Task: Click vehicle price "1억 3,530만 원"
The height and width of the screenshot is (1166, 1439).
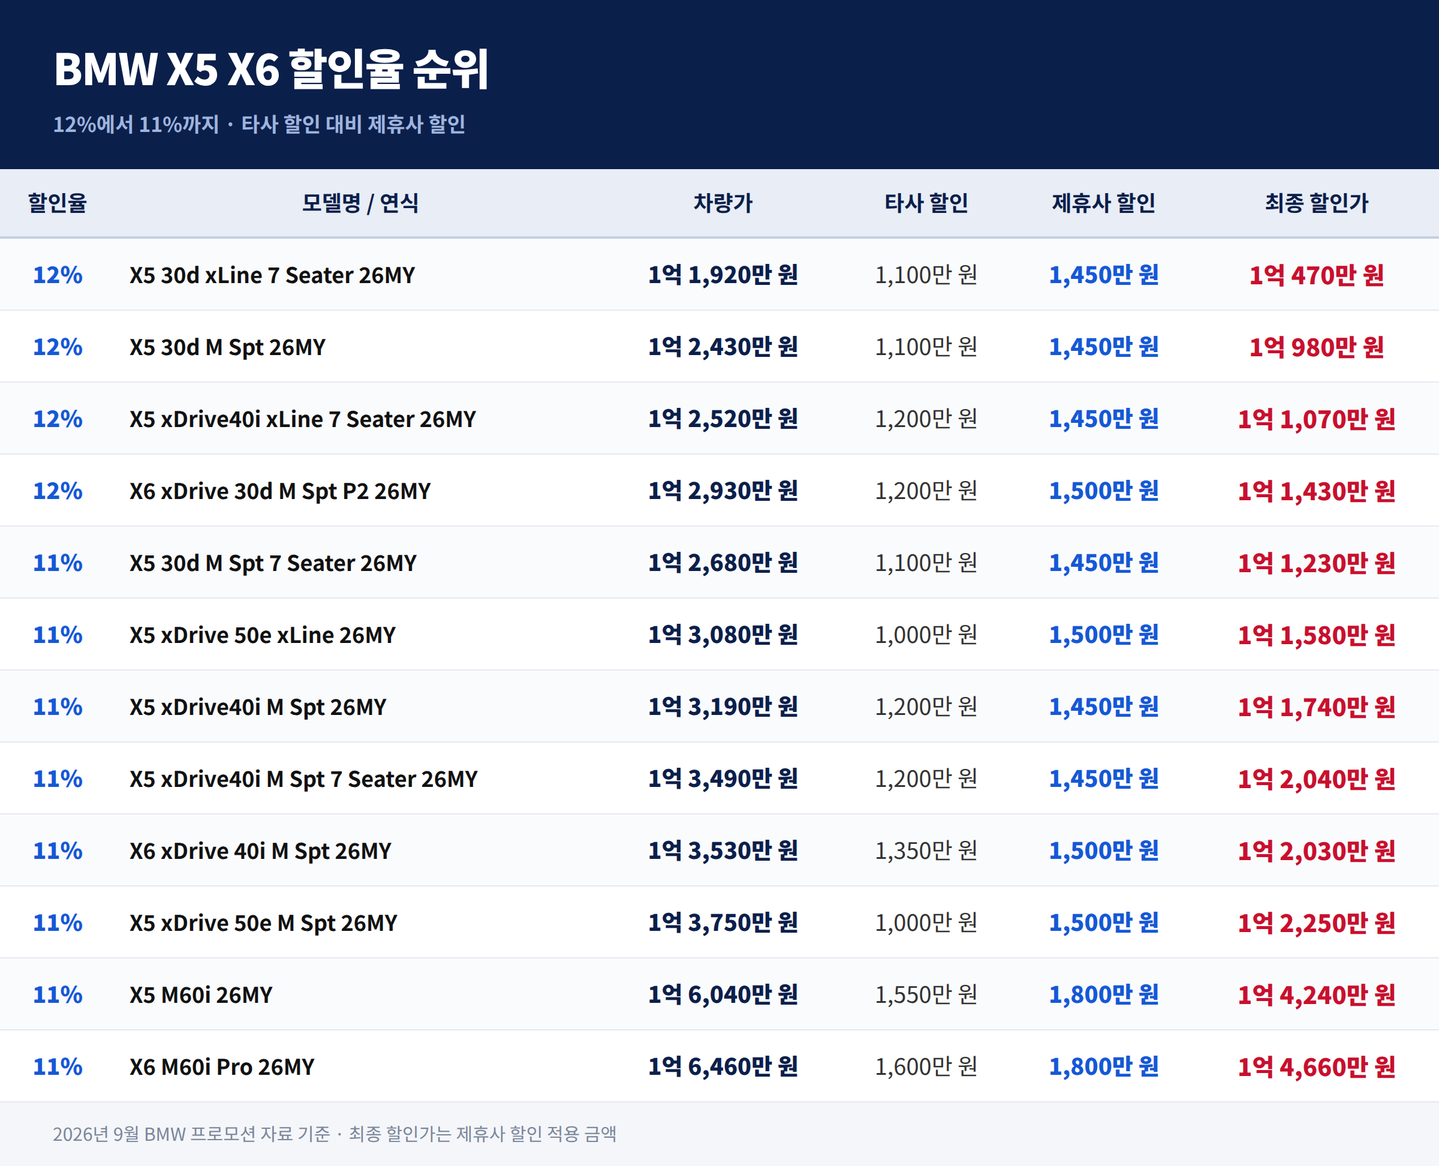Action: coord(723,850)
